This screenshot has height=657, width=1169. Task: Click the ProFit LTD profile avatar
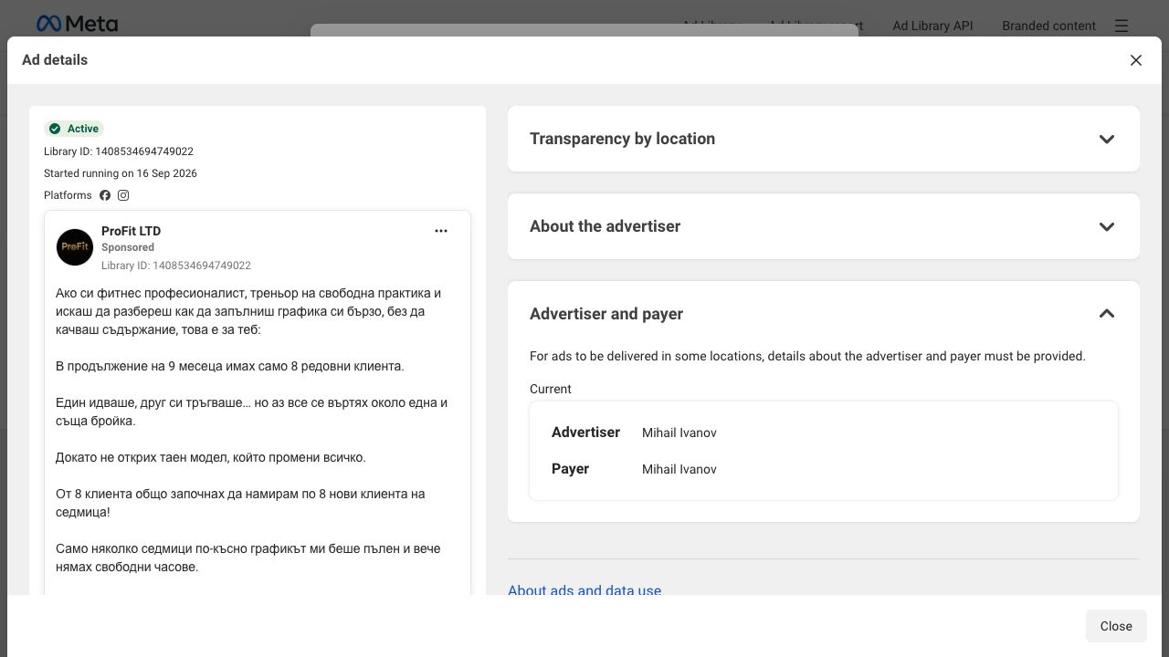pyautogui.click(x=75, y=247)
